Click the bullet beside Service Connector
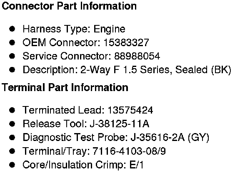This screenshot has height=173, width=240. [12, 56]
